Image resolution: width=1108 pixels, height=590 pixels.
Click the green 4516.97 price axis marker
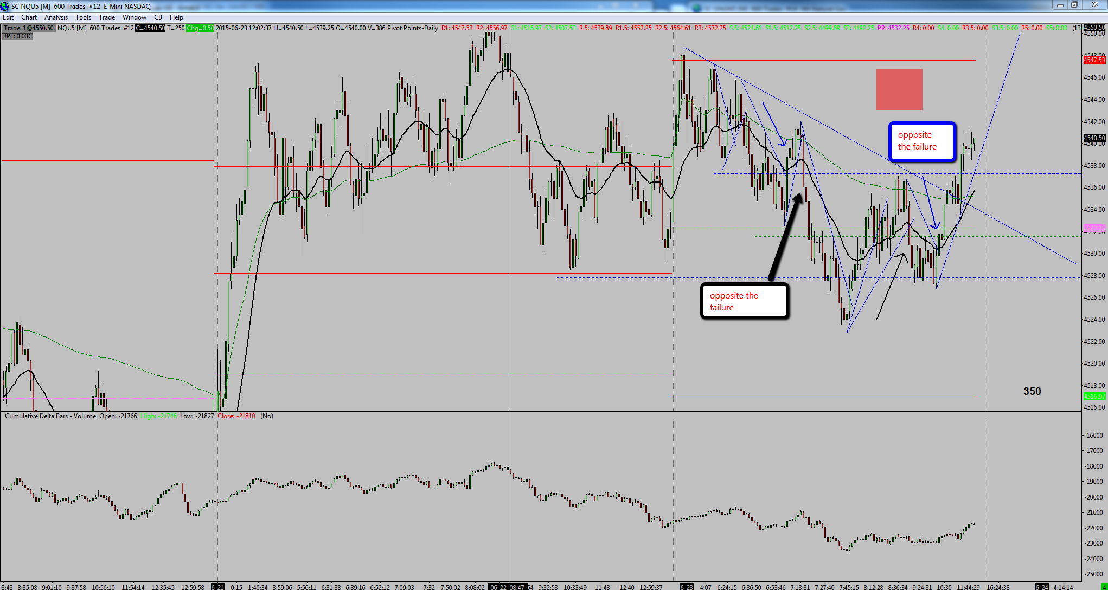pos(1094,397)
